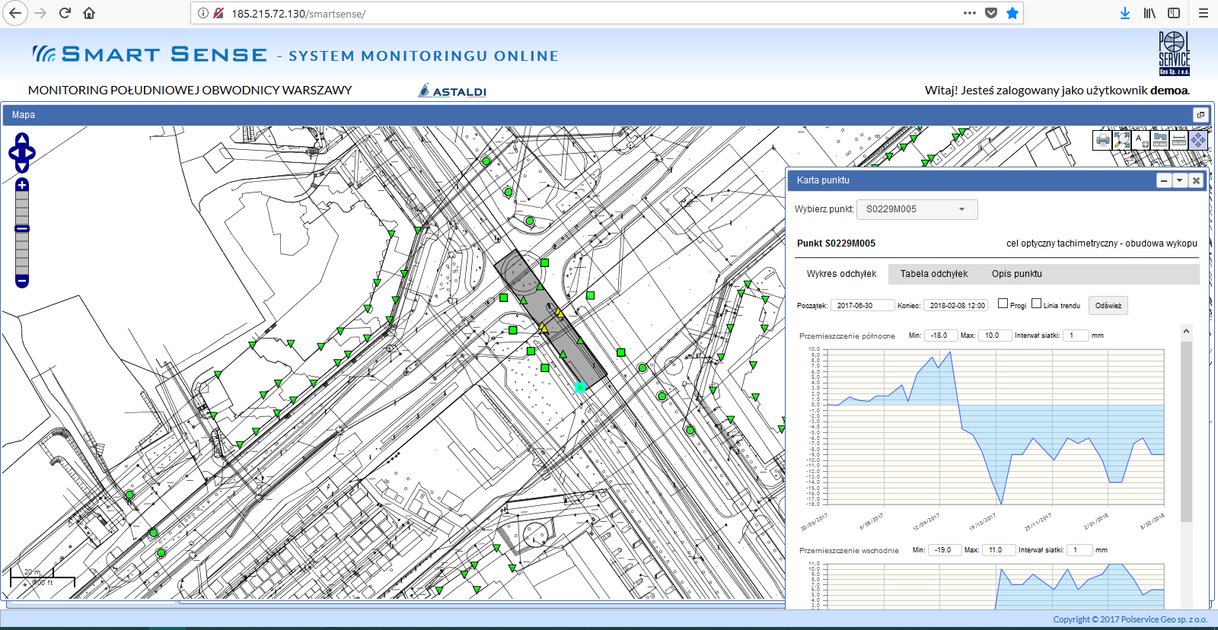Open the page actions three-dot menu
Image resolution: width=1218 pixels, height=630 pixels.
(x=969, y=13)
